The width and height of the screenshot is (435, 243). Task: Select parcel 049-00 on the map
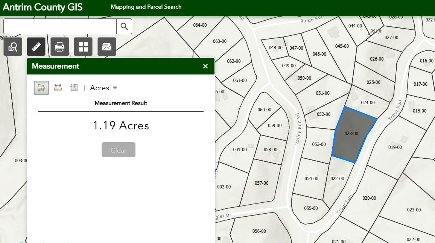click(289, 66)
